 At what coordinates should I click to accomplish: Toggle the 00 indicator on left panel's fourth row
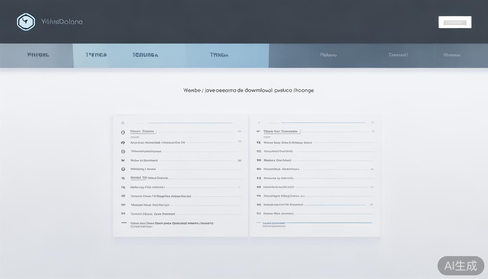[239, 160]
